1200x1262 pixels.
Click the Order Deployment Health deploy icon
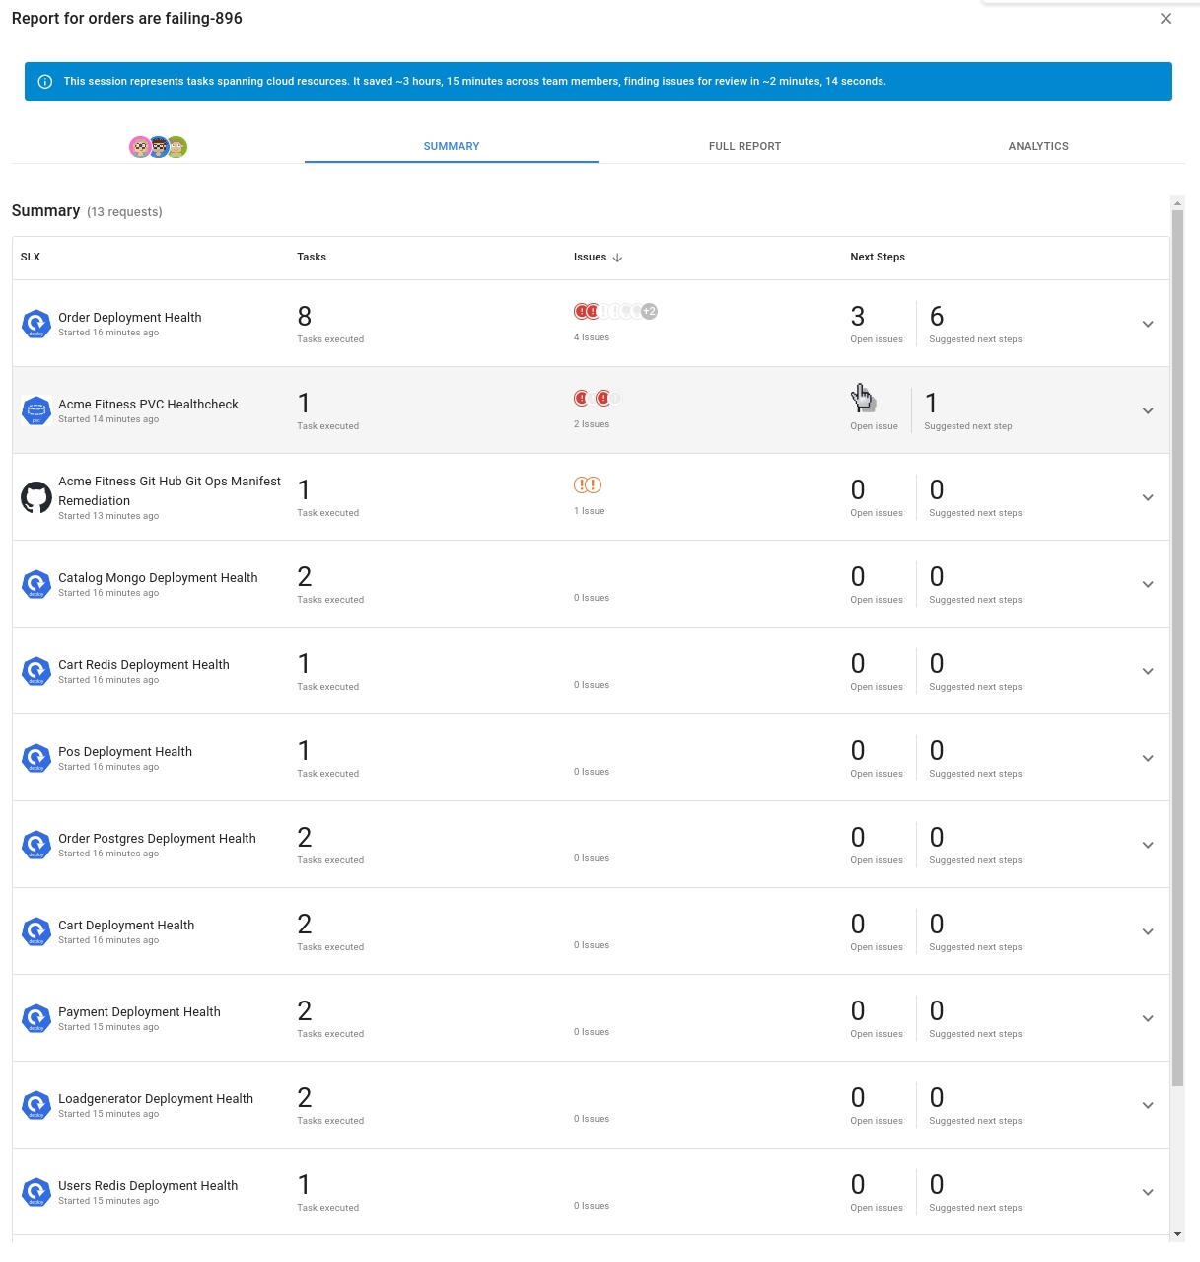[x=36, y=324]
